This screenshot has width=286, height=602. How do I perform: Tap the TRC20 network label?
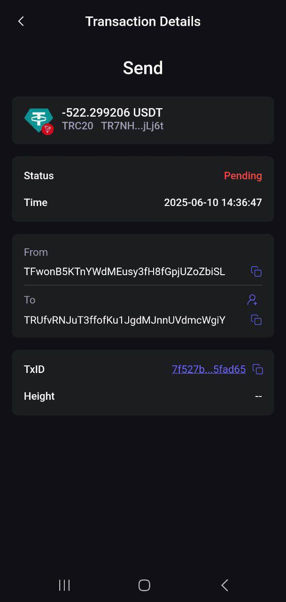[x=77, y=126]
